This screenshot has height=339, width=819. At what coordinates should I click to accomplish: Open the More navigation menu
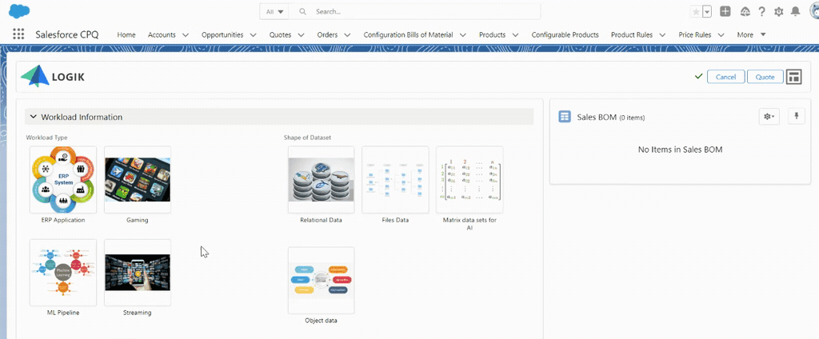coord(751,35)
